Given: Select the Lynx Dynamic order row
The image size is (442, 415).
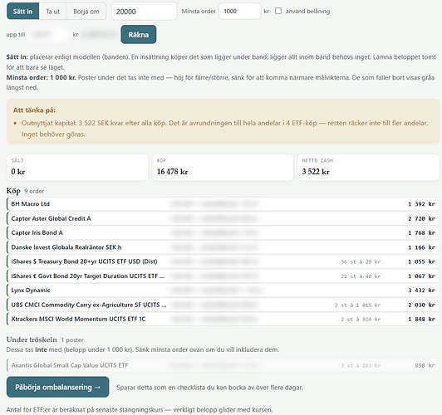Looking at the screenshot, I should point(223,290).
